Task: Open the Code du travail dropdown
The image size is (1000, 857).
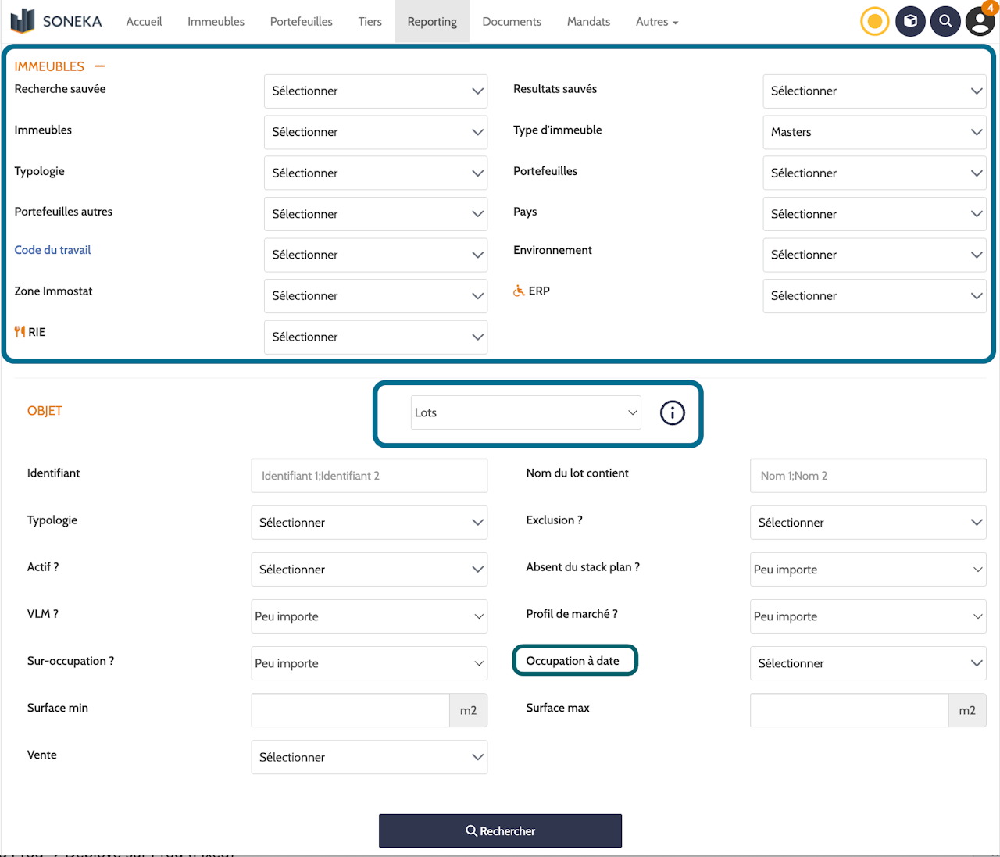Action: pos(376,255)
